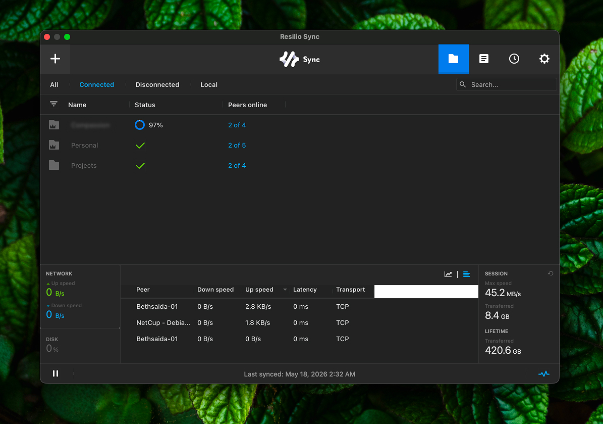Viewport: 603px width, 424px height.
Task: Sort by the Name column header
Action: click(x=77, y=105)
